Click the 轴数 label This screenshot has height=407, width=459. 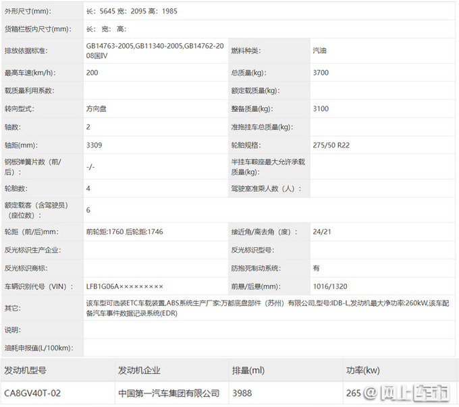pyautogui.click(x=13, y=127)
